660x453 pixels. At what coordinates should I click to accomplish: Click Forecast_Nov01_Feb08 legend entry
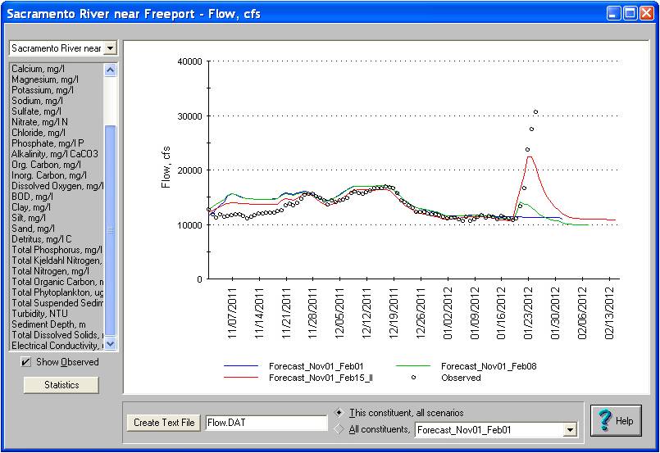tap(489, 366)
